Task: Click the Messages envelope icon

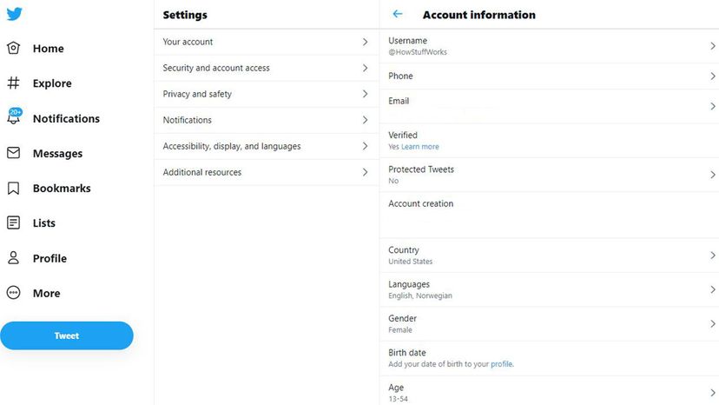Action: 13,153
